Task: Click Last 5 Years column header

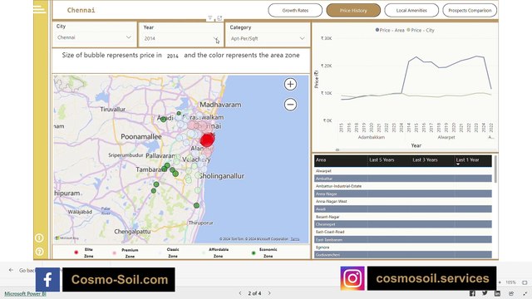Action: (382, 160)
